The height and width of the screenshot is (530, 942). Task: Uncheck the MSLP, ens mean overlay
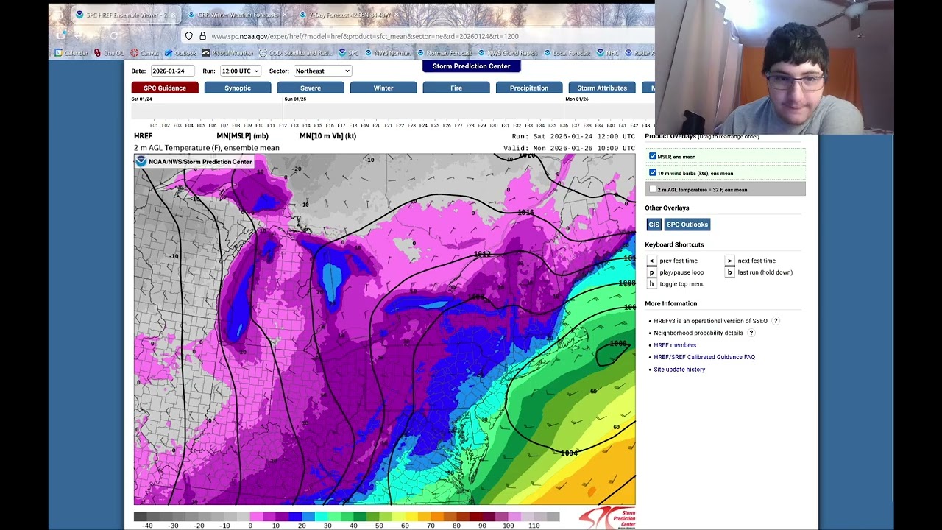(653, 156)
